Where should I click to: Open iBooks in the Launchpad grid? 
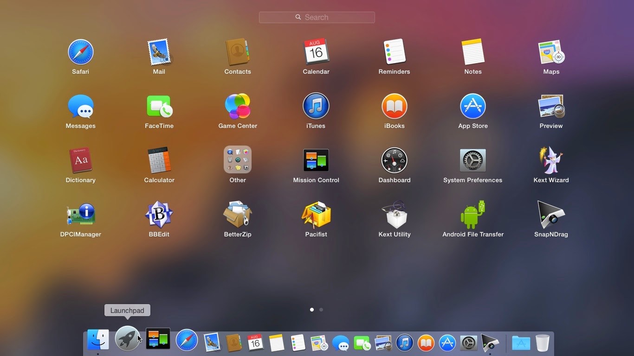click(395, 106)
